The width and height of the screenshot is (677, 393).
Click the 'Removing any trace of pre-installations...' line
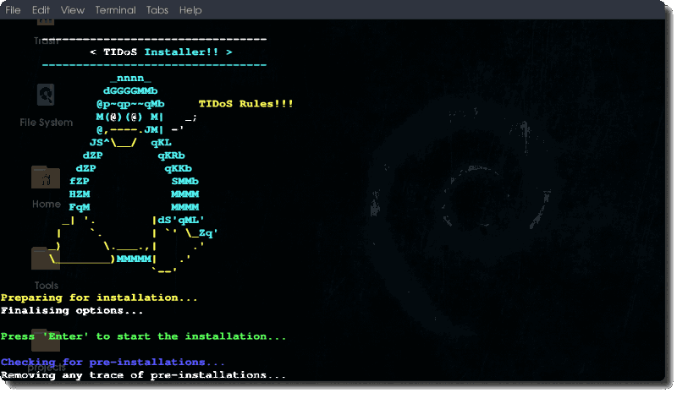point(143,374)
